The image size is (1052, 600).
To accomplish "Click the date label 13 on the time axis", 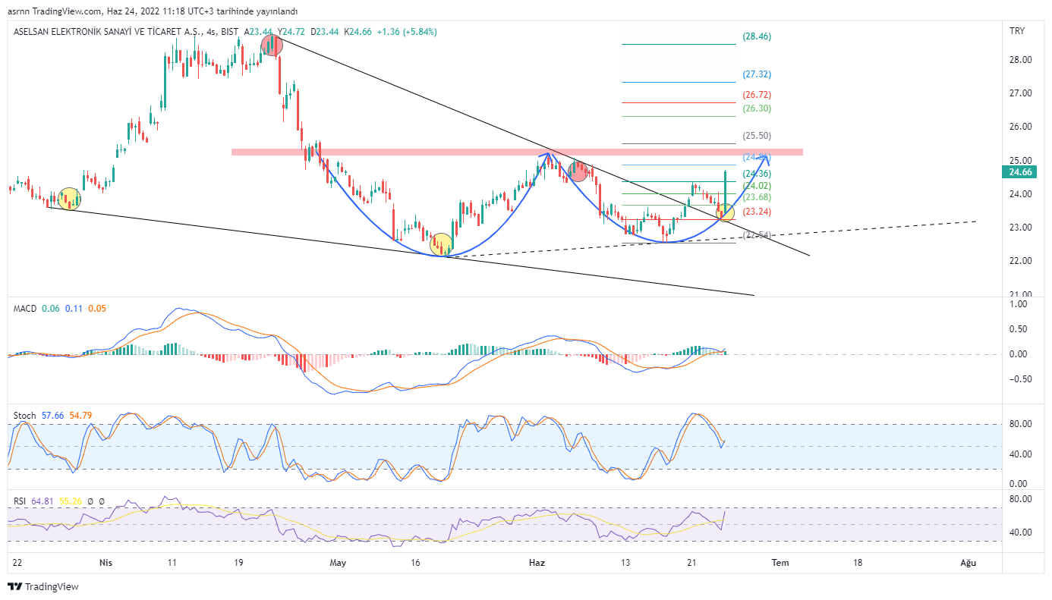I will pos(625,563).
